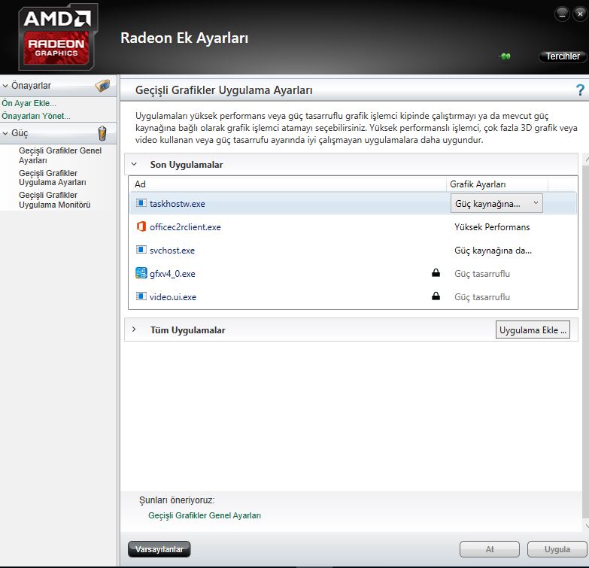Click the Uygula button
Image resolution: width=589 pixels, height=568 pixels.
tap(557, 549)
